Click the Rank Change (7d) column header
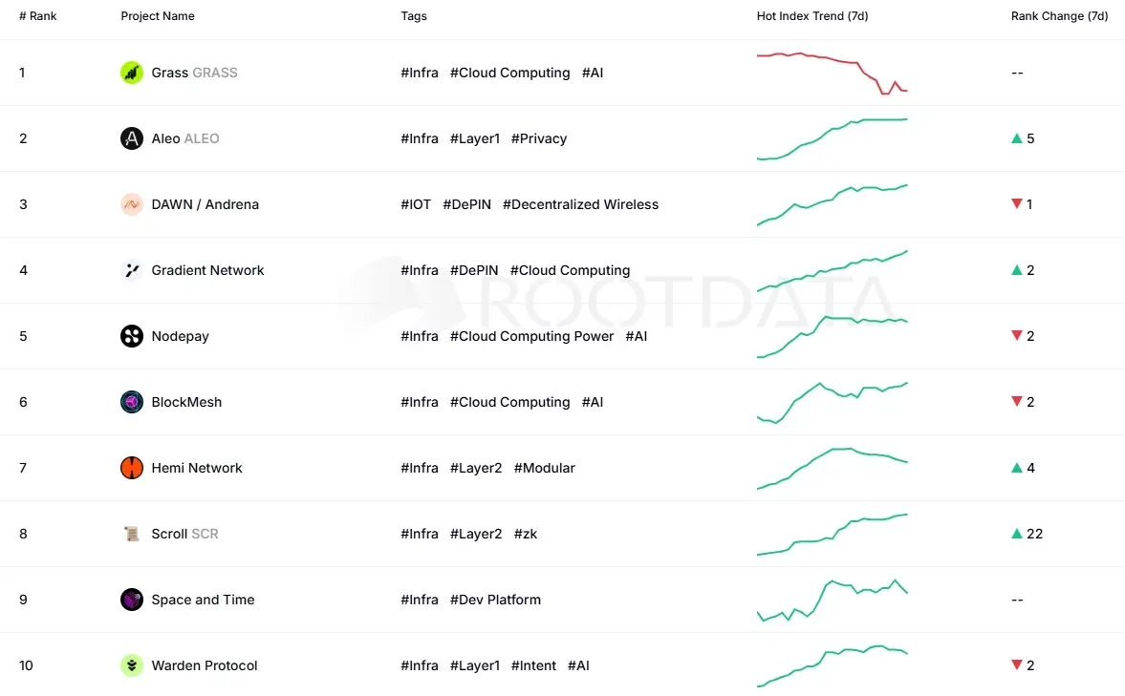 pos(1059,15)
